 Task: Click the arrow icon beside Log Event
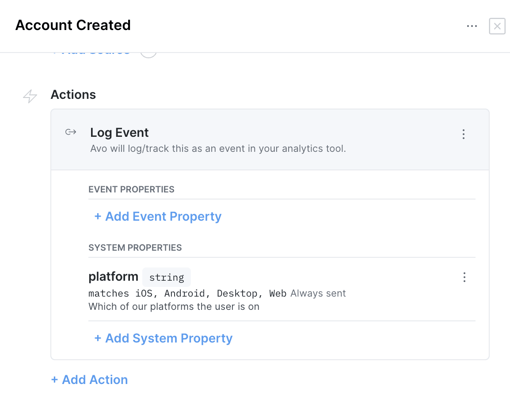coord(70,132)
